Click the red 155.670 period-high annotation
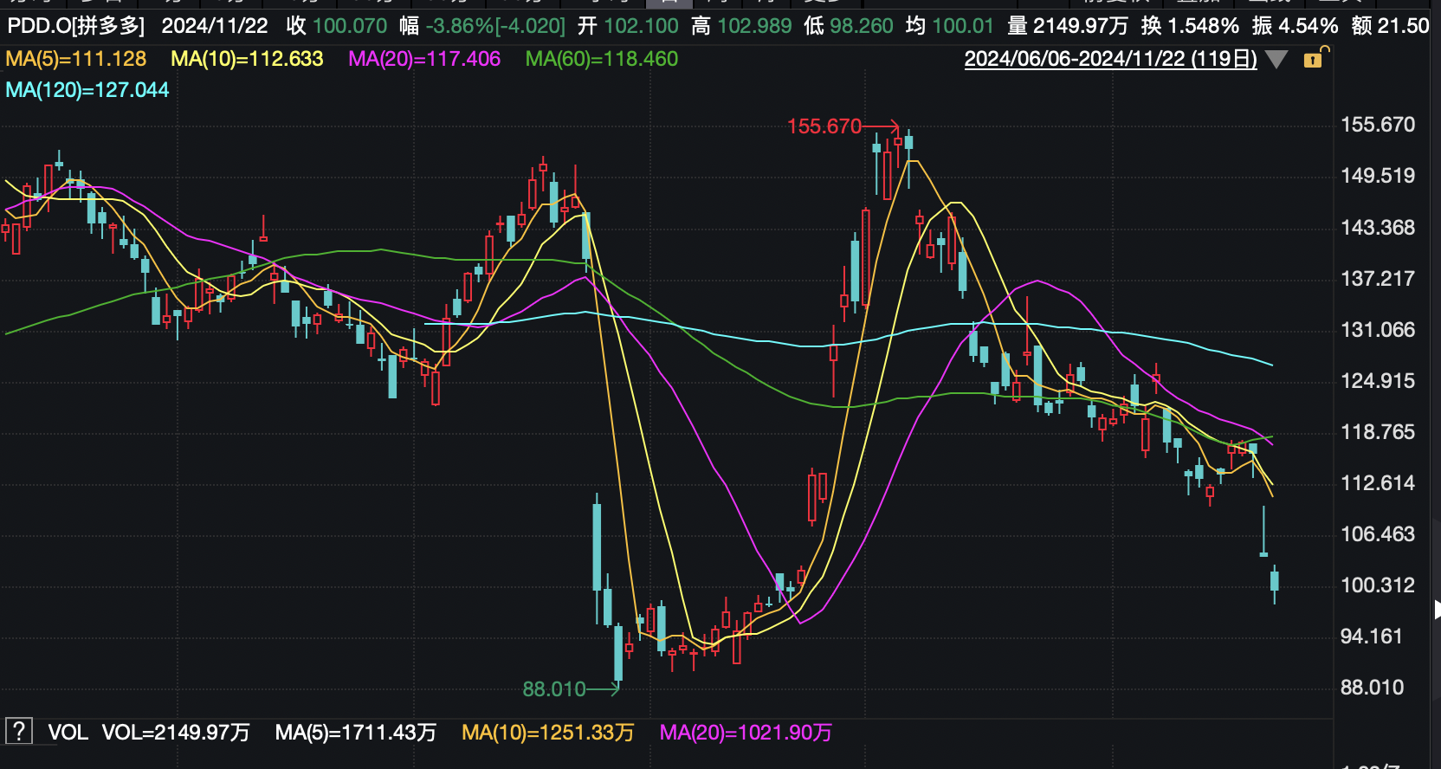Viewport: 1441px width, 769px height. [824, 126]
